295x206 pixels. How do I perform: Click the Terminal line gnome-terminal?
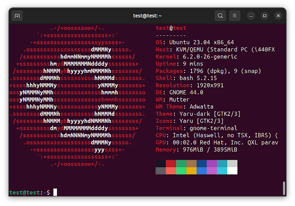coord(196,128)
